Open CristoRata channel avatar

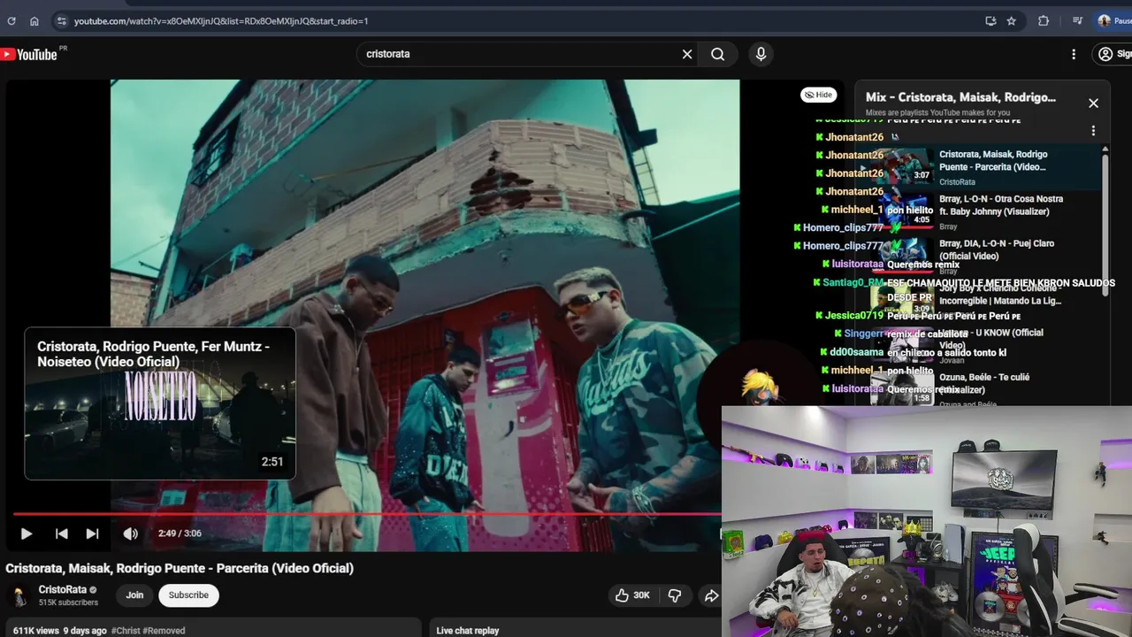pyautogui.click(x=19, y=595)
